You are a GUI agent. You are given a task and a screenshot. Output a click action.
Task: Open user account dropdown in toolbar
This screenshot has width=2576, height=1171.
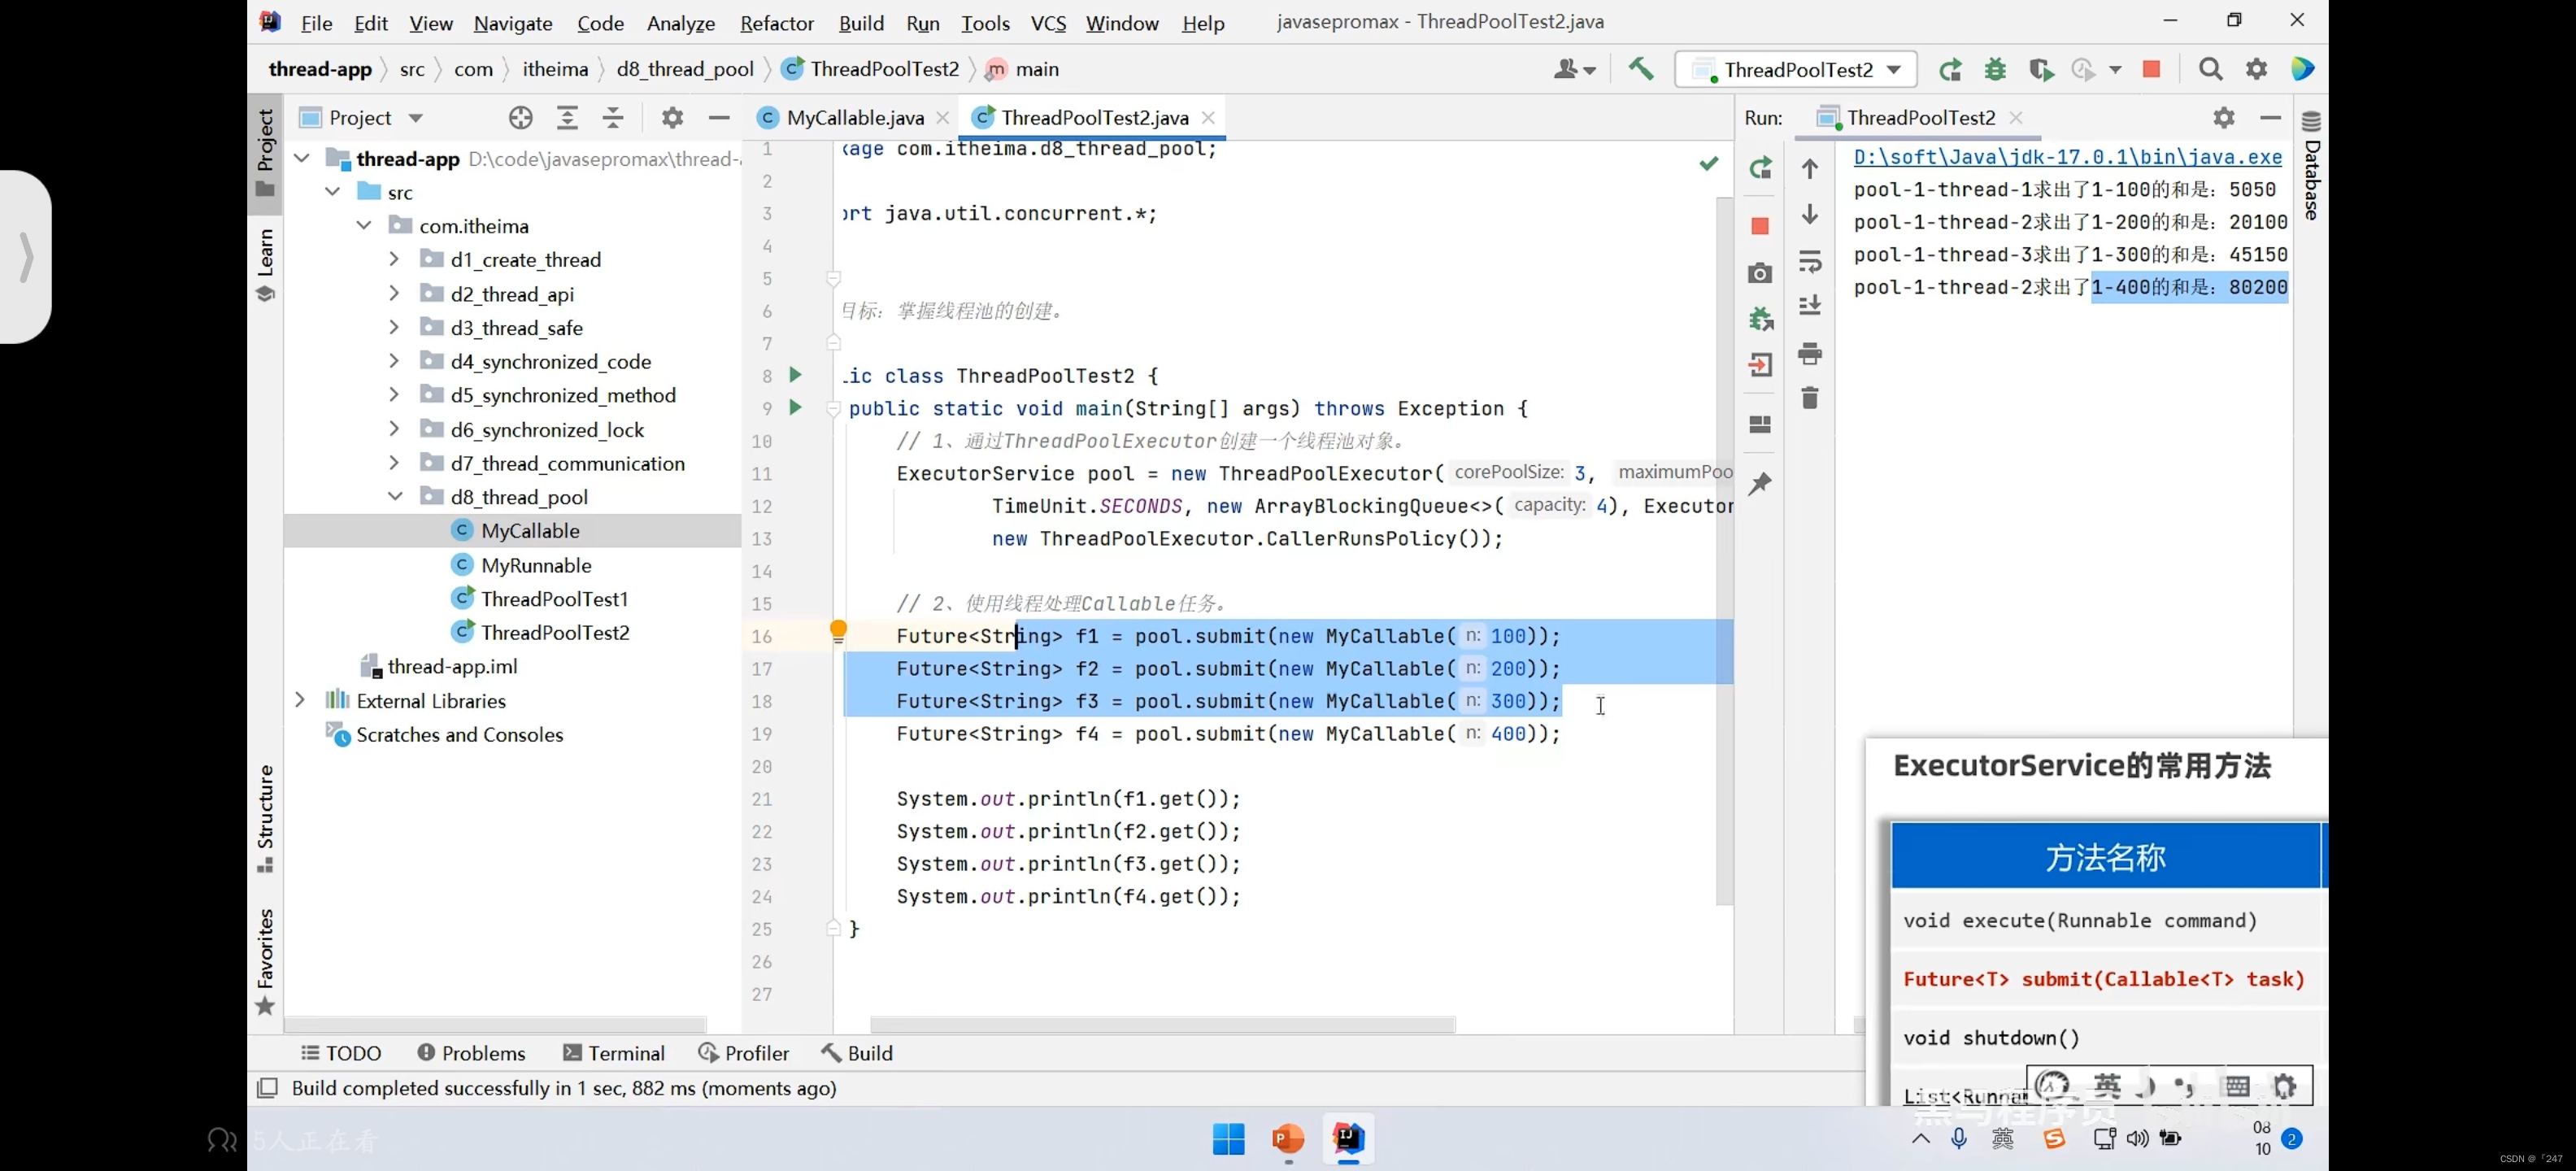coord(1574,69)
